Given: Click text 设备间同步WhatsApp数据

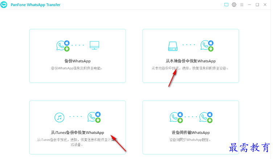Looking at the screenshot, I should (190, 140).
